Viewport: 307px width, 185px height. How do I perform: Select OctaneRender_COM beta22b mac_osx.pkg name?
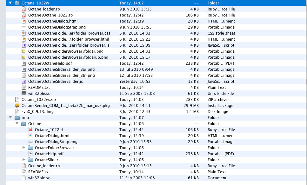point(66,106)
